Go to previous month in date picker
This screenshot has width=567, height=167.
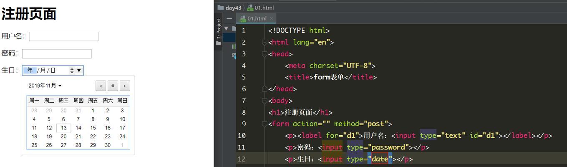point(101,86)
